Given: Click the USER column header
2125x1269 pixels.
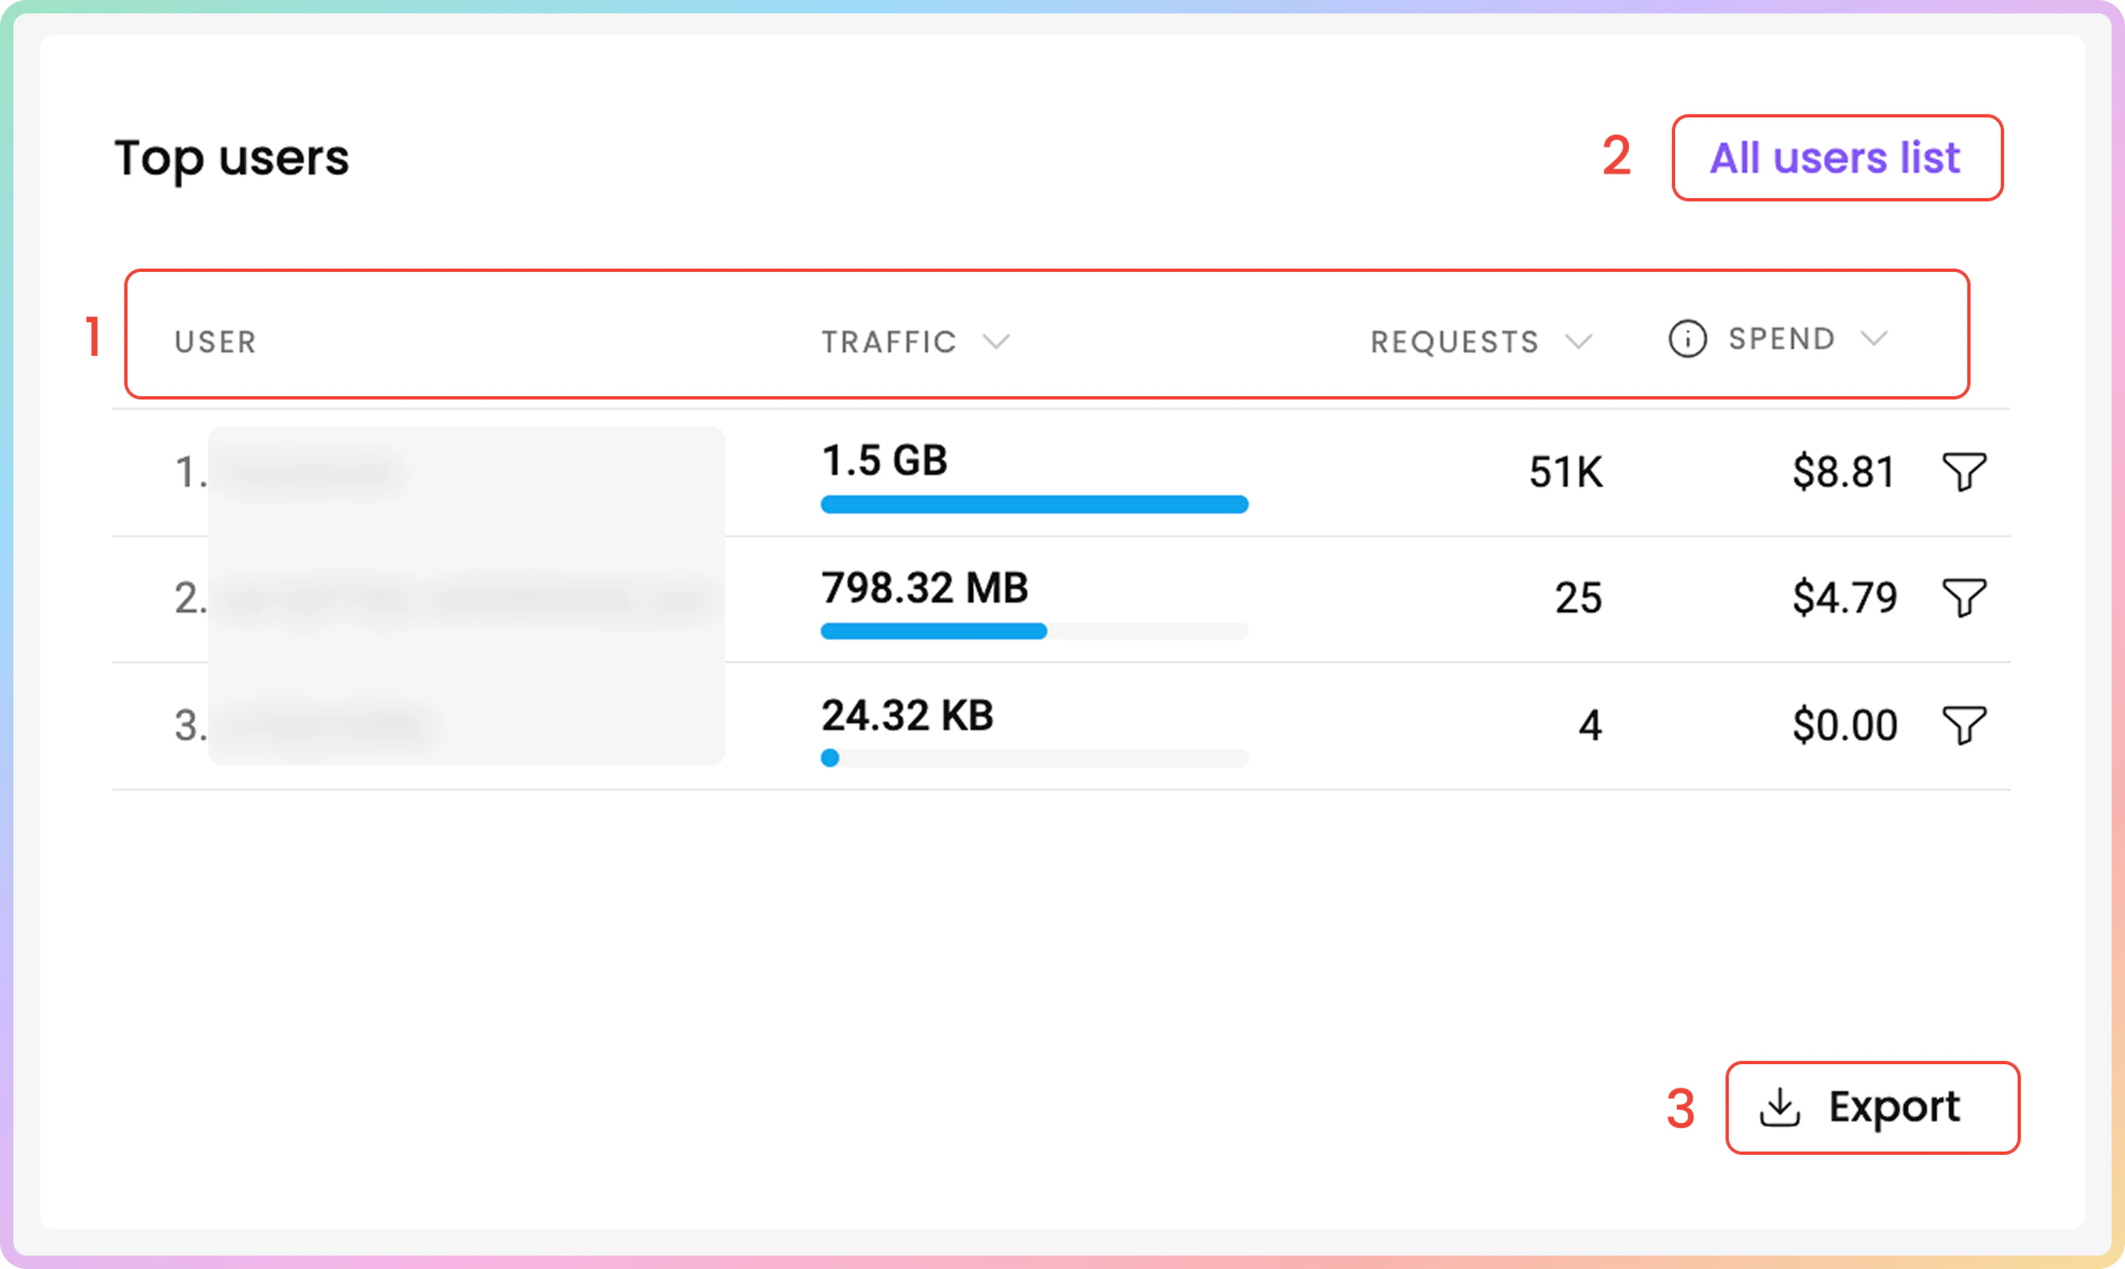Looking at the screenshot, I should (215, 342).
